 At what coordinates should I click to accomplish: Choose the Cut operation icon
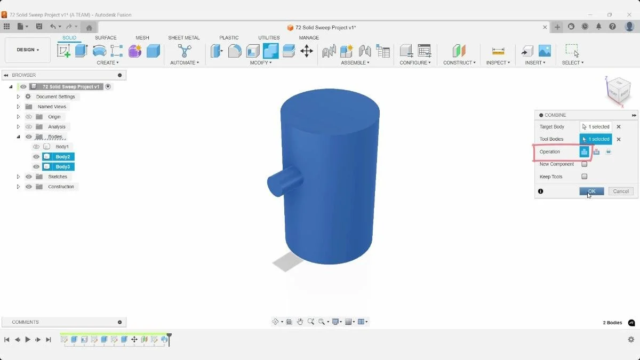coord(596,151)
